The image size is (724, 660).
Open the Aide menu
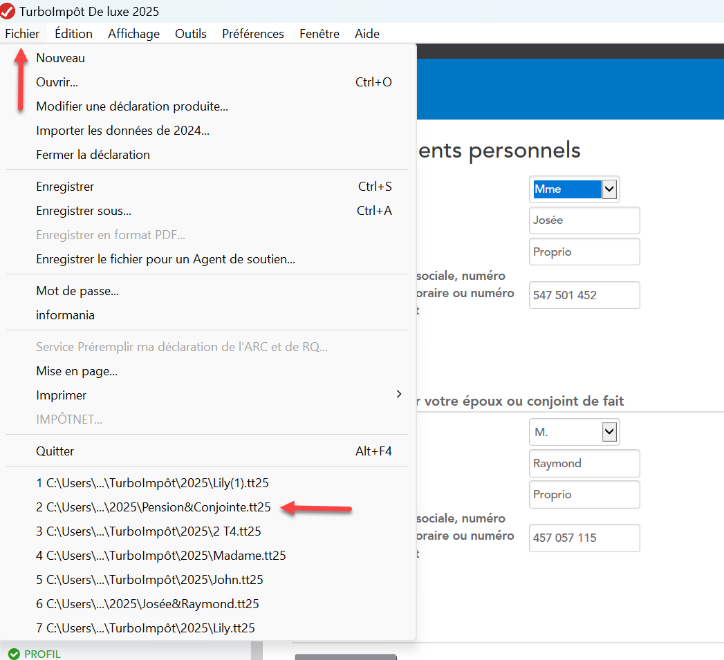(x=367, y=34)
